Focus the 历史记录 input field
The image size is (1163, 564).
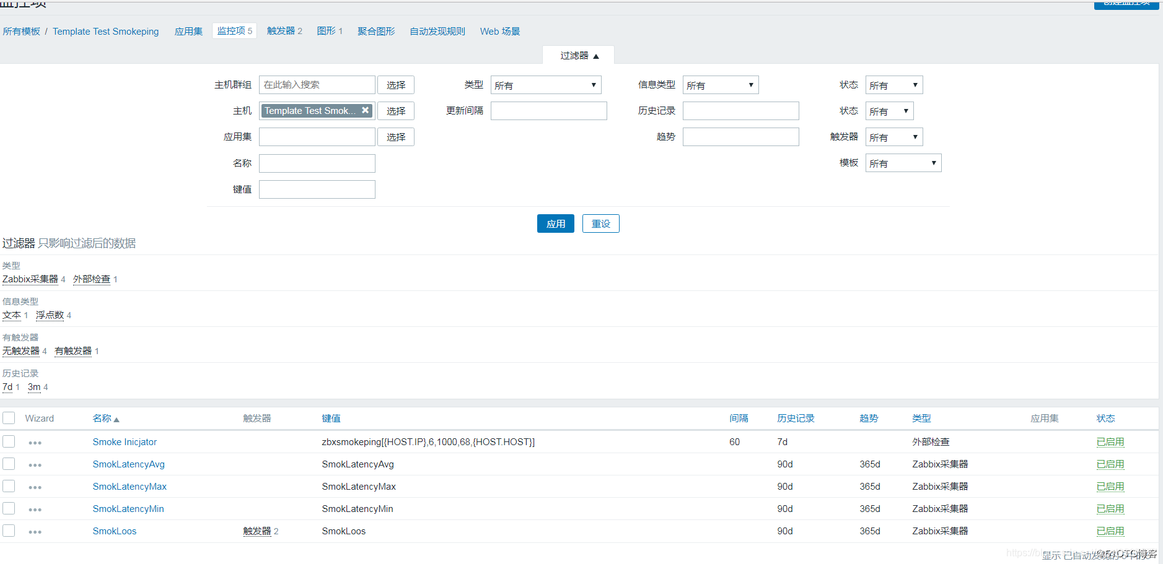(x=741, y=111)
